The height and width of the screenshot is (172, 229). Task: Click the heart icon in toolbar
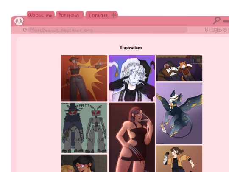[225, 30]
